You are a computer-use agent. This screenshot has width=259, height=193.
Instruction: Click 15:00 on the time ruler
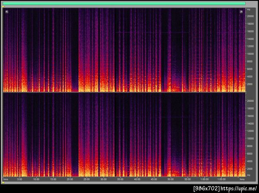pos(53,179)
